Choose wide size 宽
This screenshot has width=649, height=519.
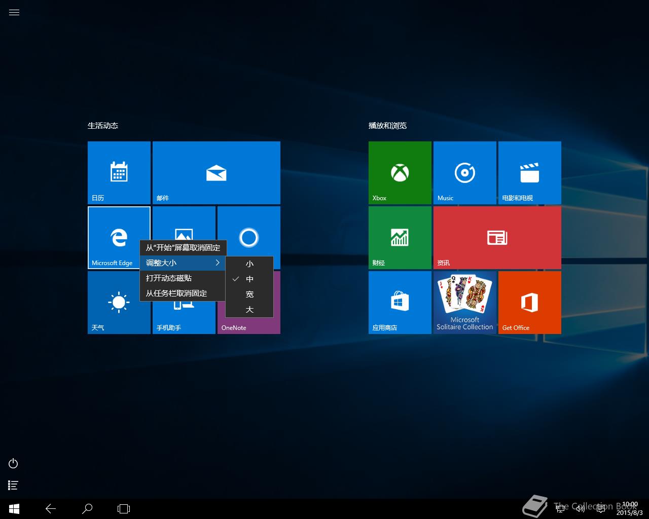pos(249,294)
